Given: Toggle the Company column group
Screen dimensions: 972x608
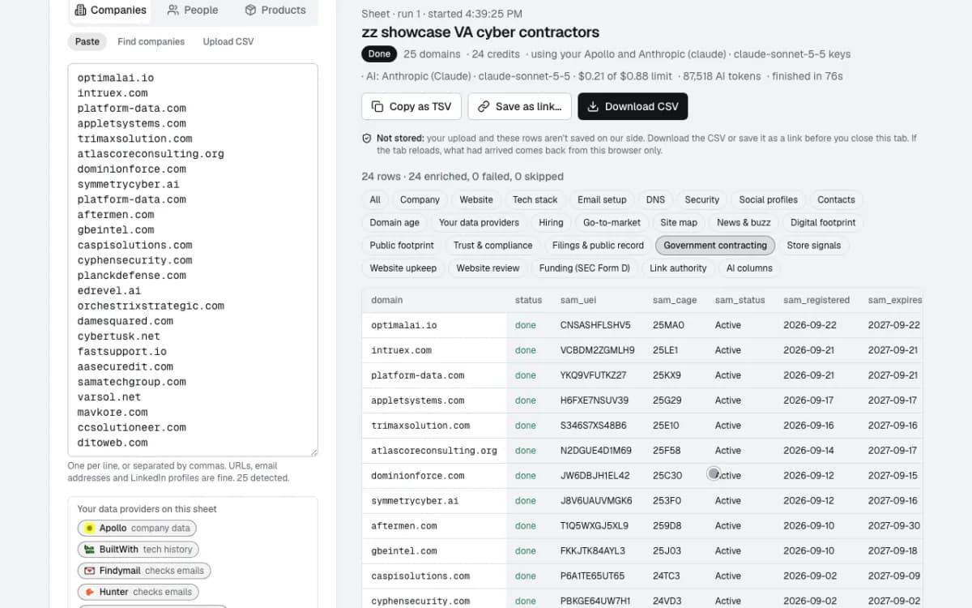Looking at the screenshot, I should pyautogui.click(x=420, y=199).
